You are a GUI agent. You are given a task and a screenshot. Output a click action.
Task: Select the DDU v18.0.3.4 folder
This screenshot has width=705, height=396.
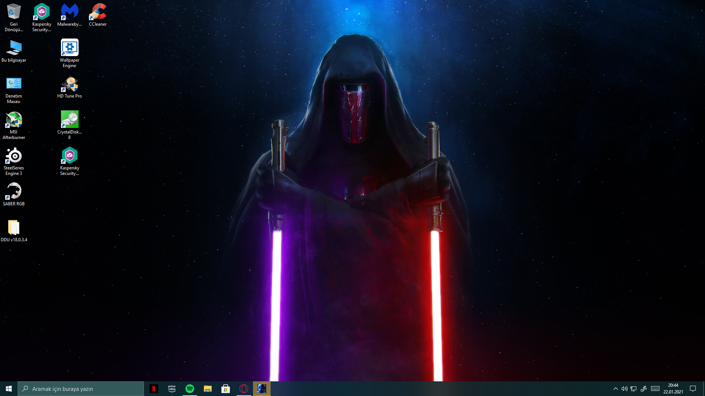coord(14,228)
